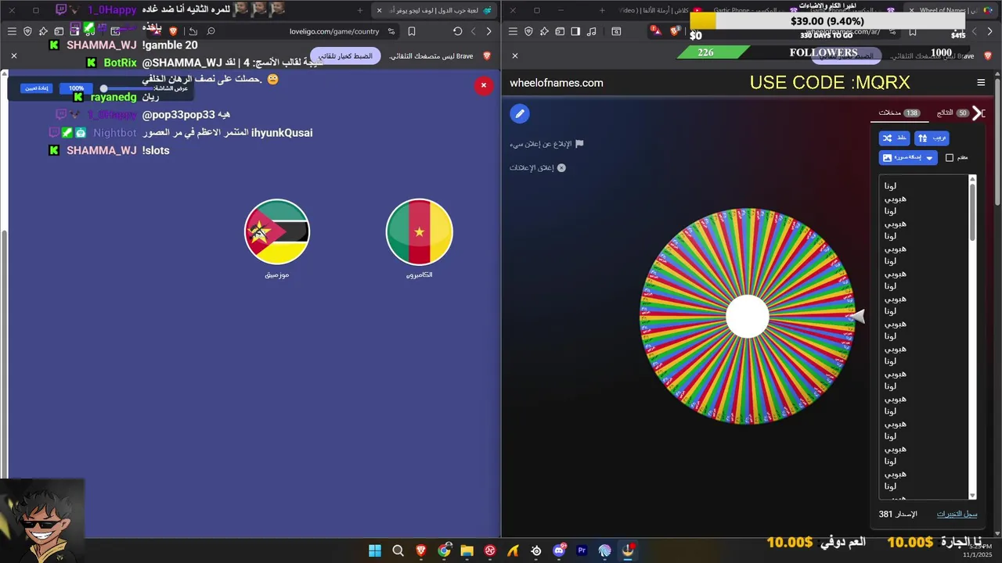Open the wheelofnames hamburger menu
Viewport: 1002px width, 563px height.
click(981, 83)
